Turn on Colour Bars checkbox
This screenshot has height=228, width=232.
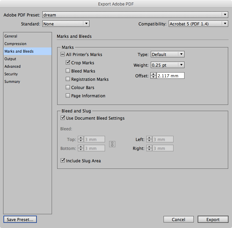click(68, 87)
